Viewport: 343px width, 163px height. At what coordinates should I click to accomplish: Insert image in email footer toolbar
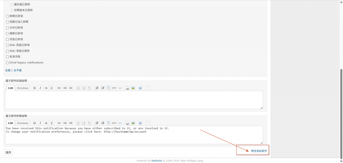click(133, 123)
